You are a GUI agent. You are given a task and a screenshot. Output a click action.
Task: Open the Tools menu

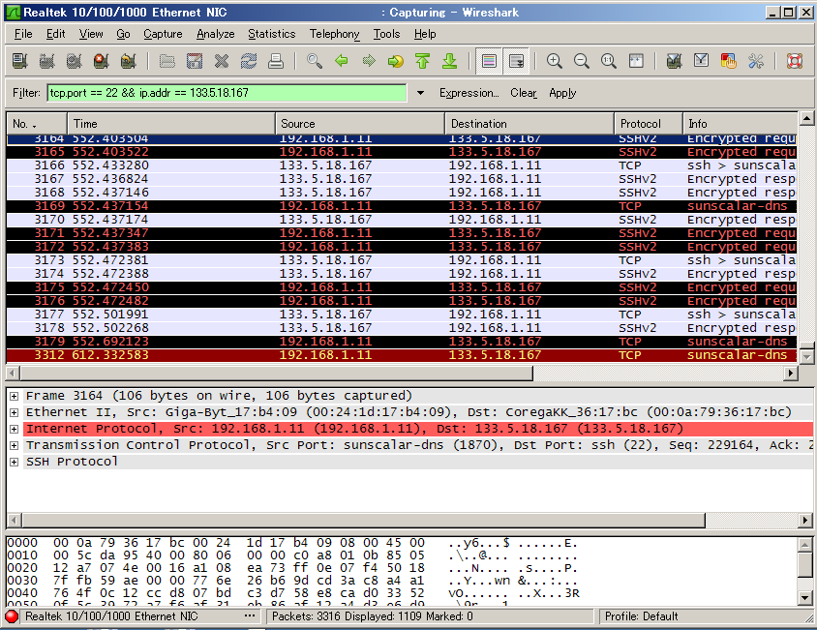[x=386, y=34]
